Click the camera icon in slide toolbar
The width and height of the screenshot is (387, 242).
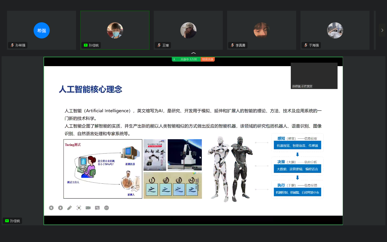point(88,208)
